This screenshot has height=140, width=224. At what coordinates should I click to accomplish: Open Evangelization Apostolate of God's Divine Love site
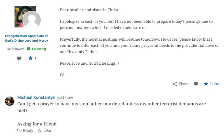[x=26, y=38]
